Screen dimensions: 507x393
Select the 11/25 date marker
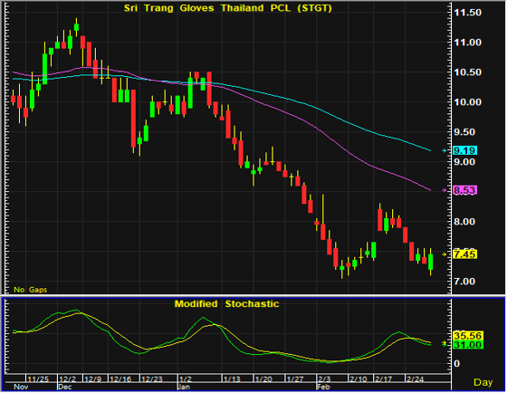(x=38, y=379)
